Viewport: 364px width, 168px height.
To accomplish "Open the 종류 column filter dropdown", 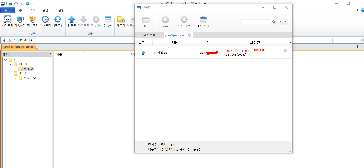I will [151, 42].
